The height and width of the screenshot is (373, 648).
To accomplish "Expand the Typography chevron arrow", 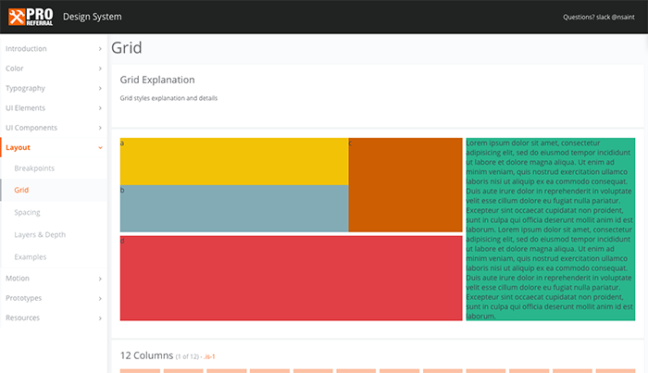I will [x=100, y=89].
